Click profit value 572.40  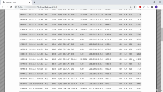tap(139, 25)
